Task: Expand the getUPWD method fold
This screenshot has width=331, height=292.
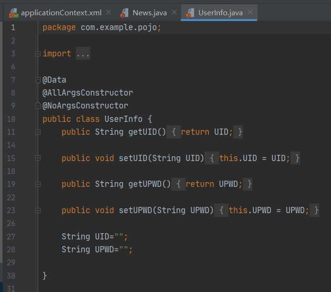Action: click(38, 184)
